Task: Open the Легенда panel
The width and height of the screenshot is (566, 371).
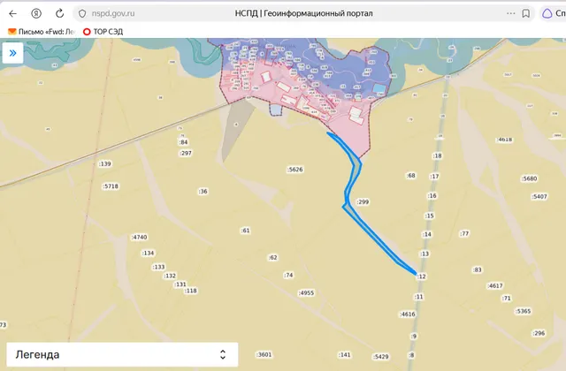Action: (122, 354)
